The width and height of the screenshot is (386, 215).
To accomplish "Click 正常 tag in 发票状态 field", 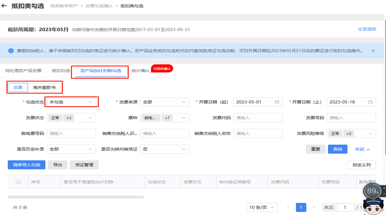I will [x=55, y=118].
